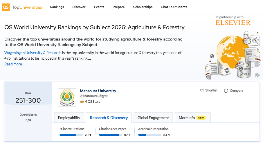Viewport: 263px width, 143px height.
Task: Select the Research & Discovery tab
Action: coord(109,118)
